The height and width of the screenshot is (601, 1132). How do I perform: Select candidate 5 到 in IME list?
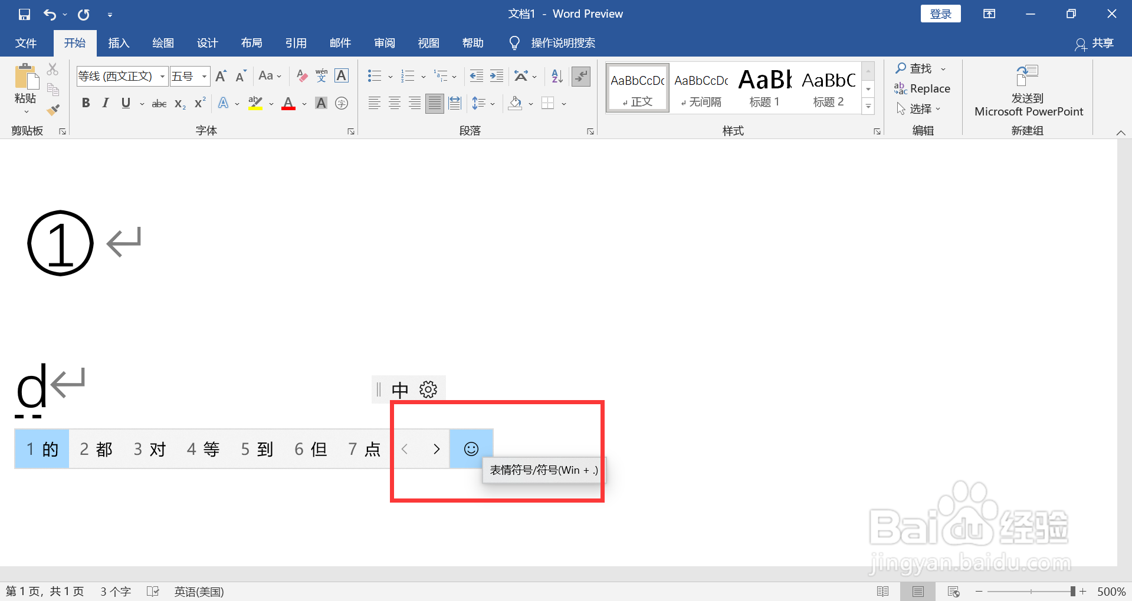tap(257, 449)
